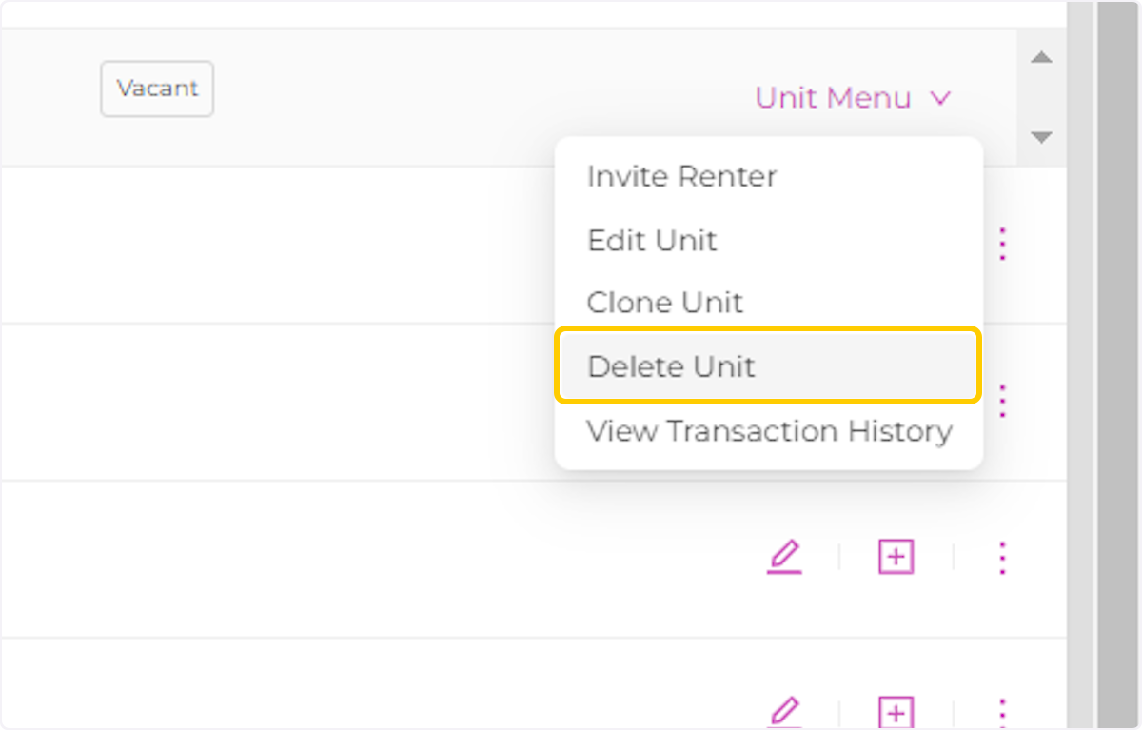
Task: Open the three-dot menu in the bottom row
Action: coord(1001,712)
